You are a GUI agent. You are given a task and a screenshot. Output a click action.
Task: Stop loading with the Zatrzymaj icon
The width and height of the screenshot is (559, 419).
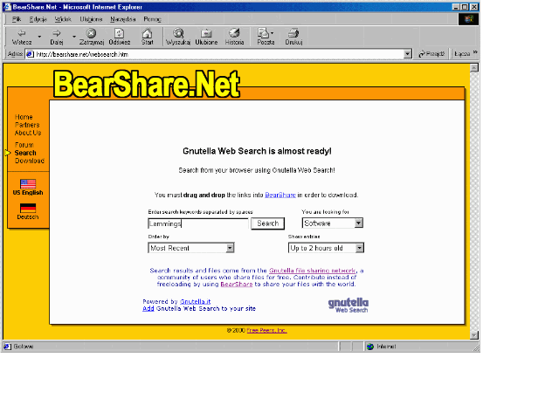tap(91, 33)
